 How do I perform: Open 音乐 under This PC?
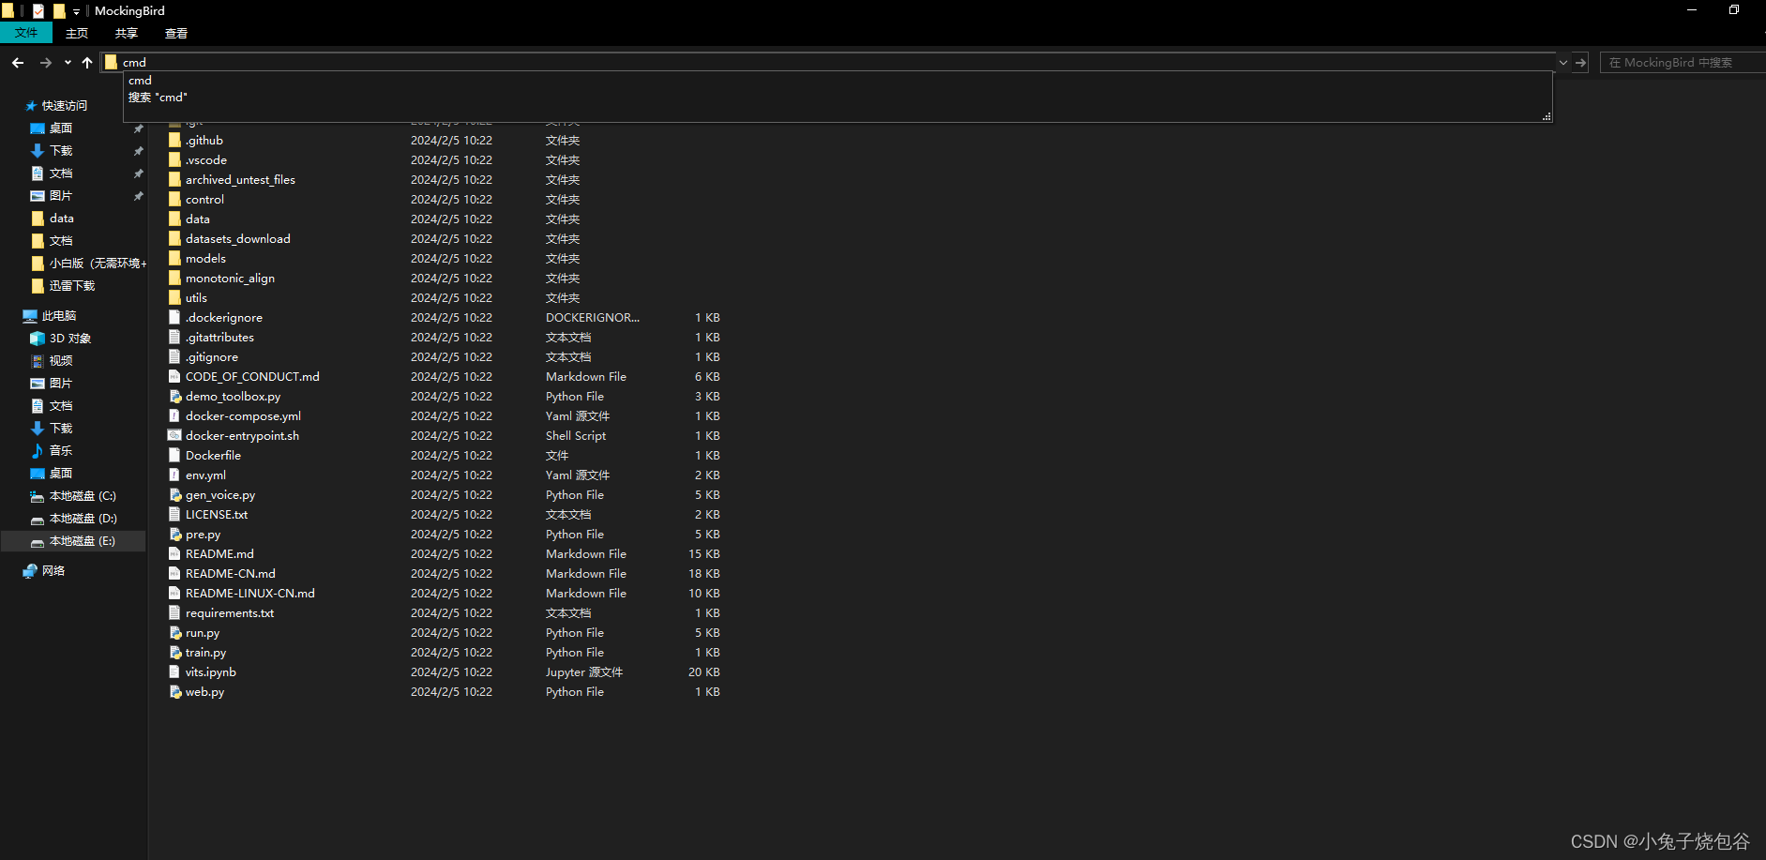point(61,451)
